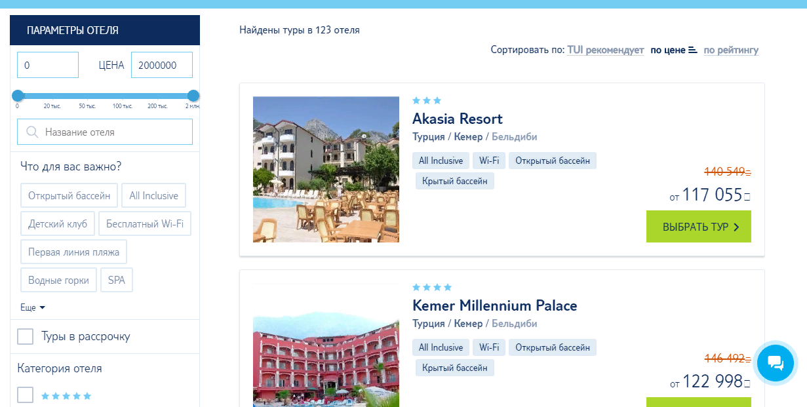The height and width of the screenshot is (407, 807).
Task: Click 'Крытый бассейн' tag on Akasia Resort card
Action: (455, 181)
